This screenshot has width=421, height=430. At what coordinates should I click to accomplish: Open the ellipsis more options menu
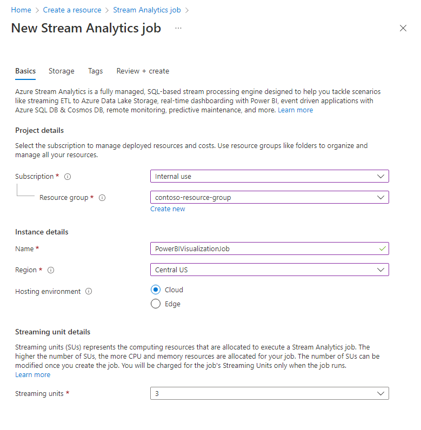tap(178, 28)
